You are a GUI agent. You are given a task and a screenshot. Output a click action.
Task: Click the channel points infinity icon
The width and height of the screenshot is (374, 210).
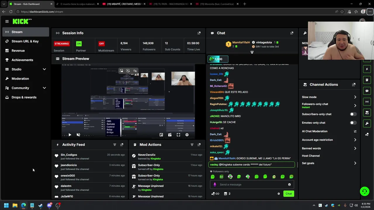click(215, 194)
